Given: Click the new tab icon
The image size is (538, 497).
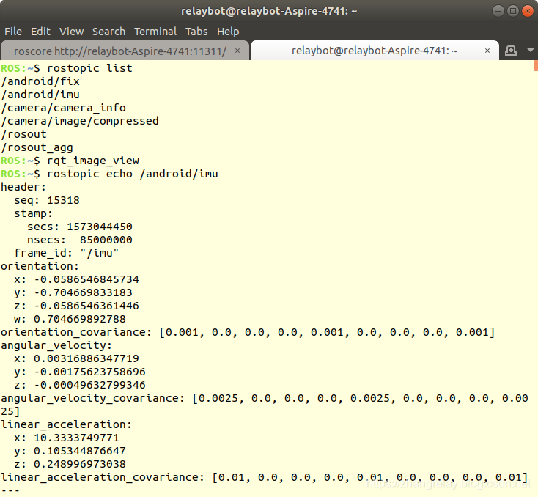Looking at the screenshot, I should pos(511,51).
